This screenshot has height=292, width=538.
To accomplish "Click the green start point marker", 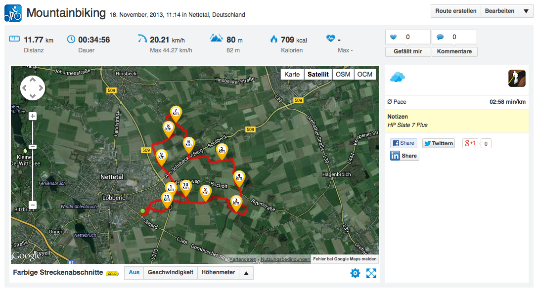I will coord(143,211).
